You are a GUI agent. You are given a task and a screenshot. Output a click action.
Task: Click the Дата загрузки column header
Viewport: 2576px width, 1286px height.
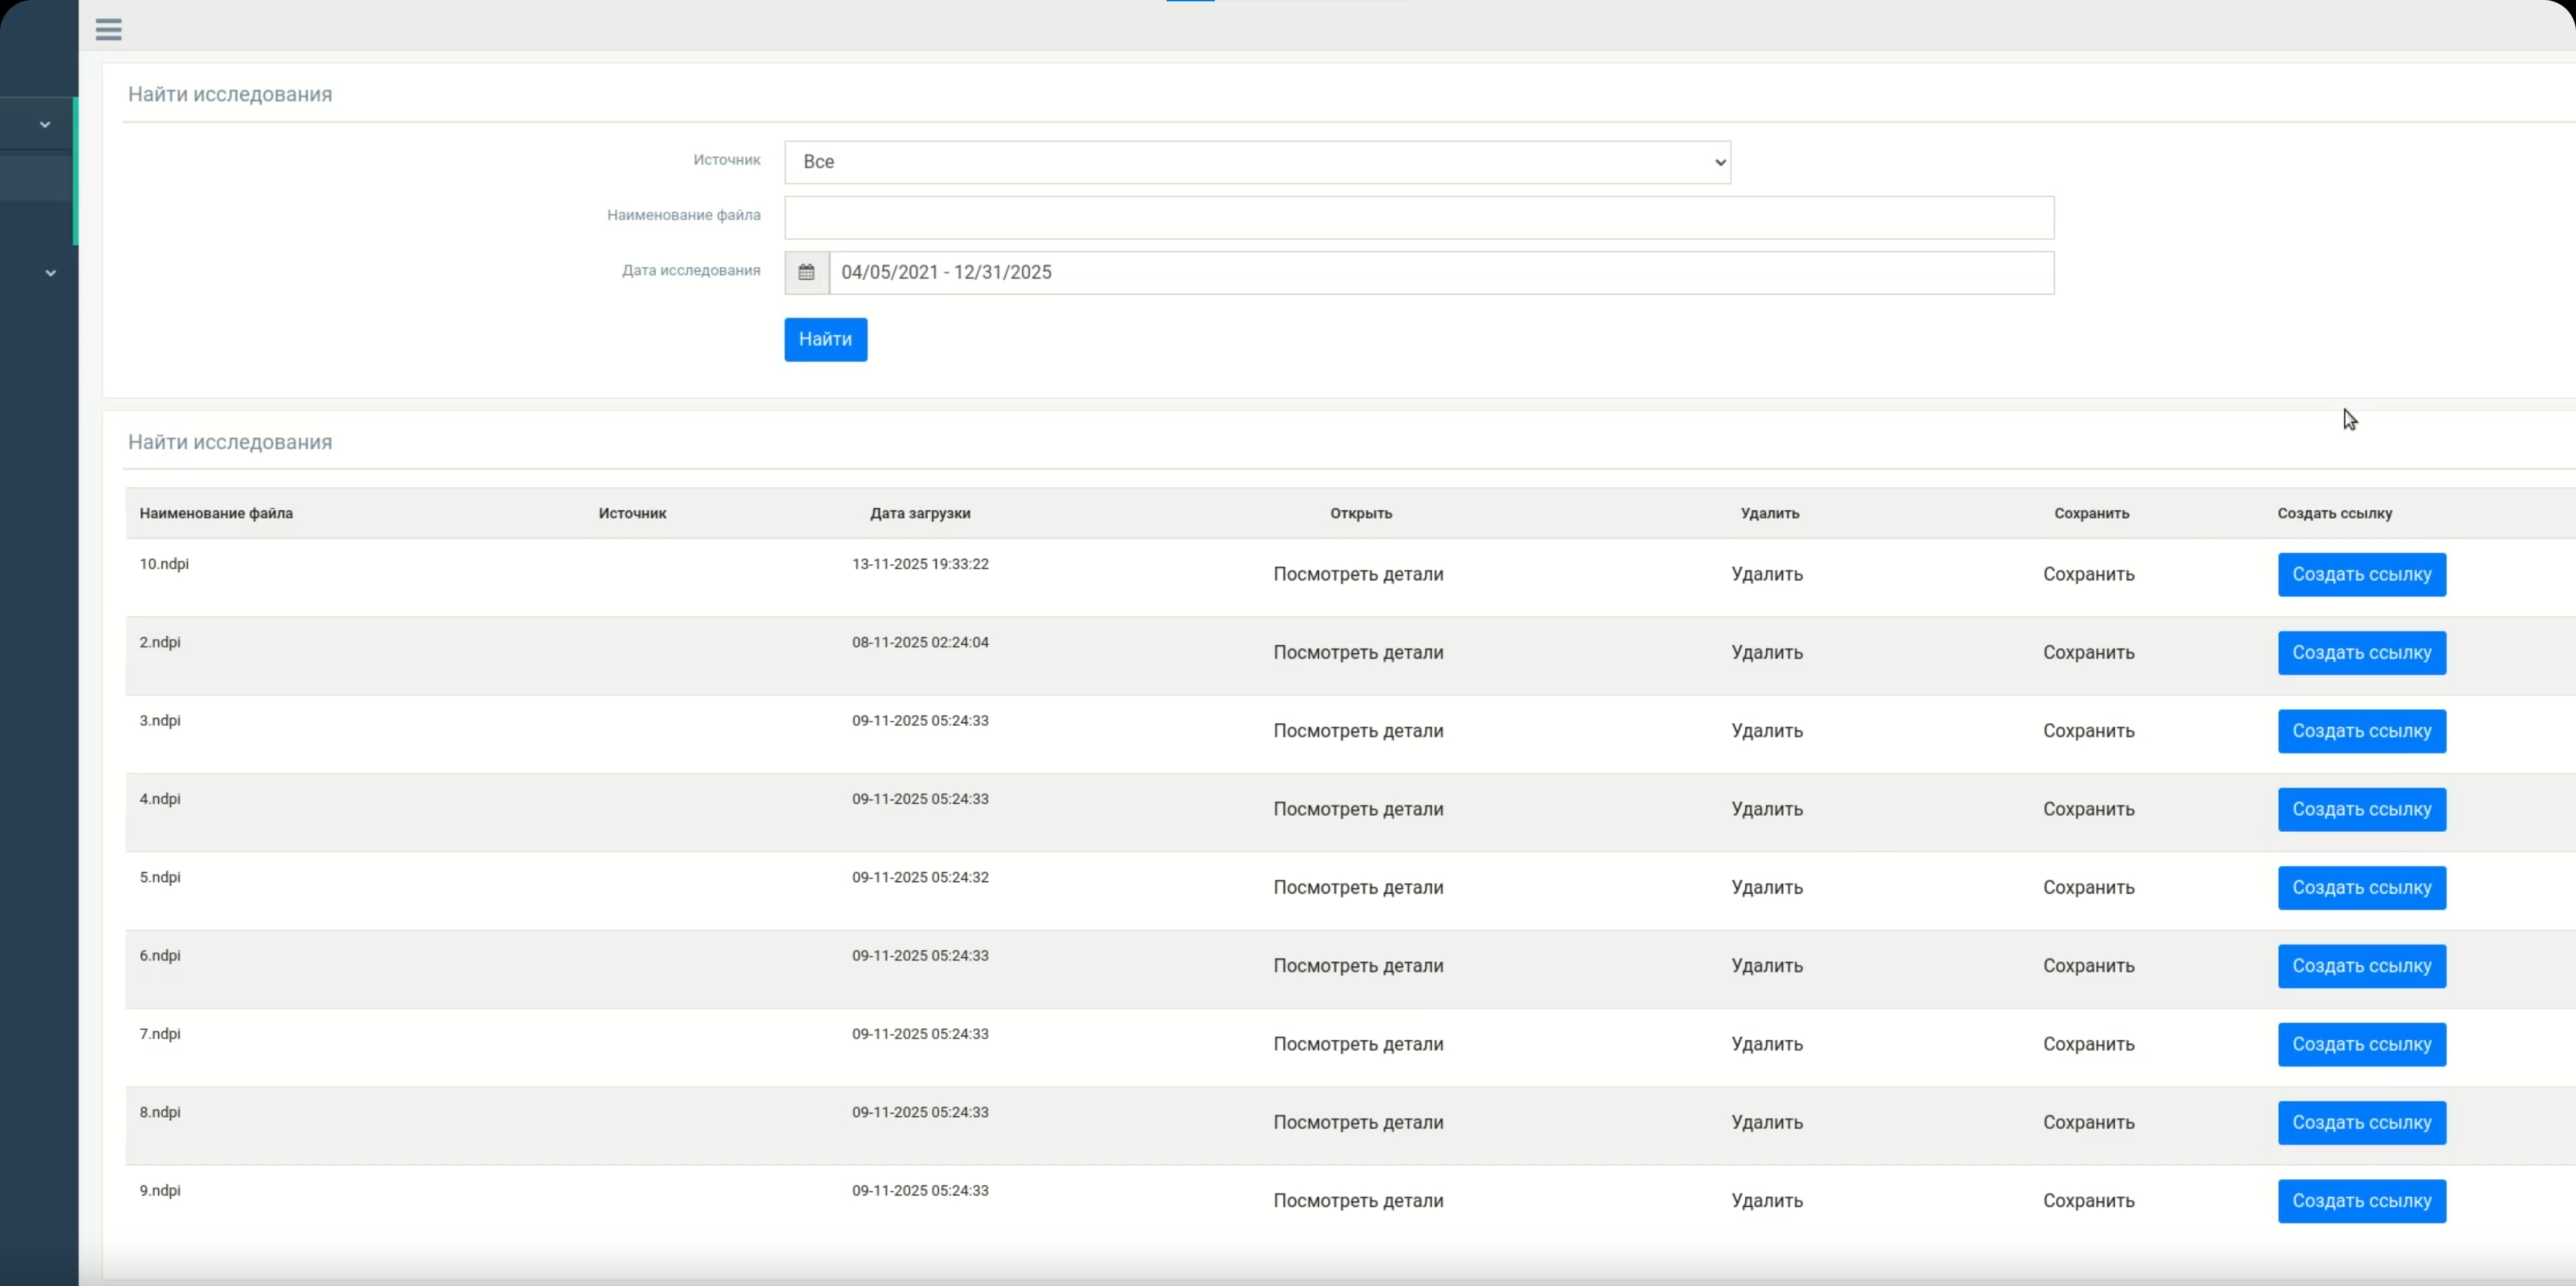[x=920, y=514]
